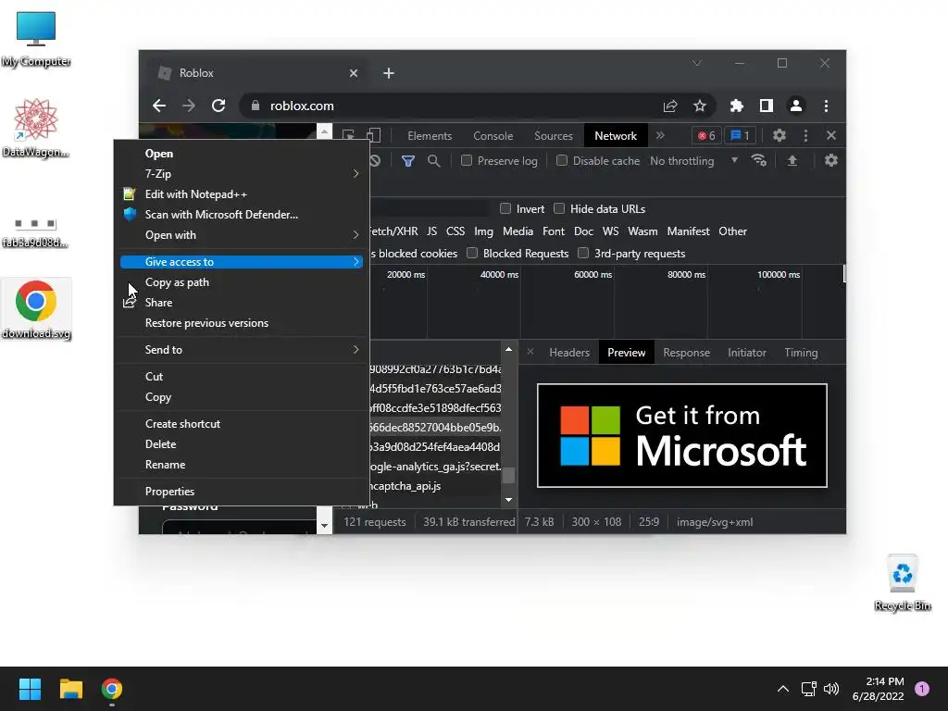This screenshot has width=948, height=711.
Task: Reload the Roblox page
Action: (218, 106)
